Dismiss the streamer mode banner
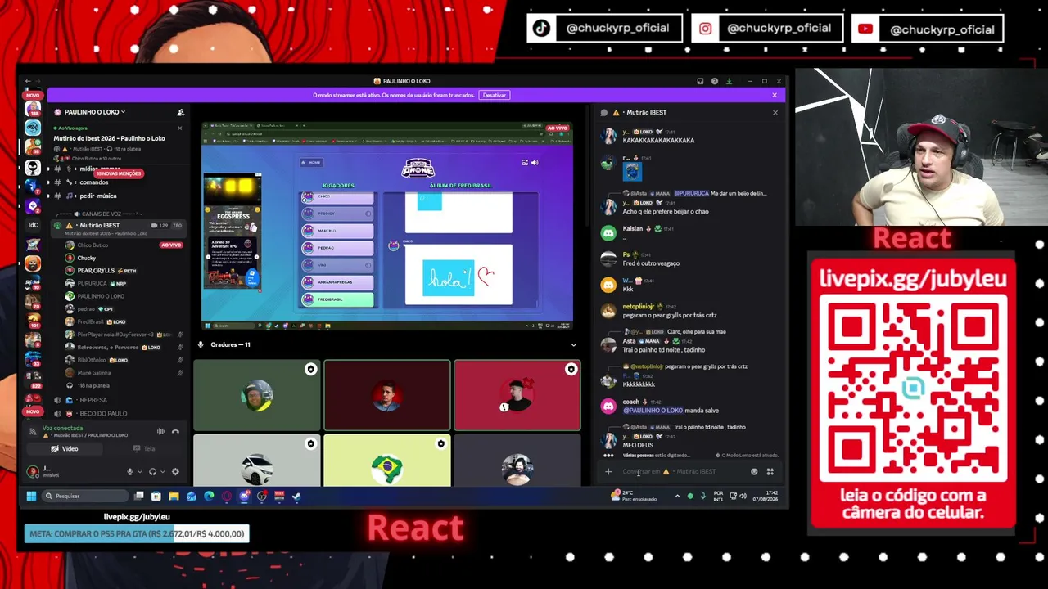The image size is (1048, 589). point(775,95)
